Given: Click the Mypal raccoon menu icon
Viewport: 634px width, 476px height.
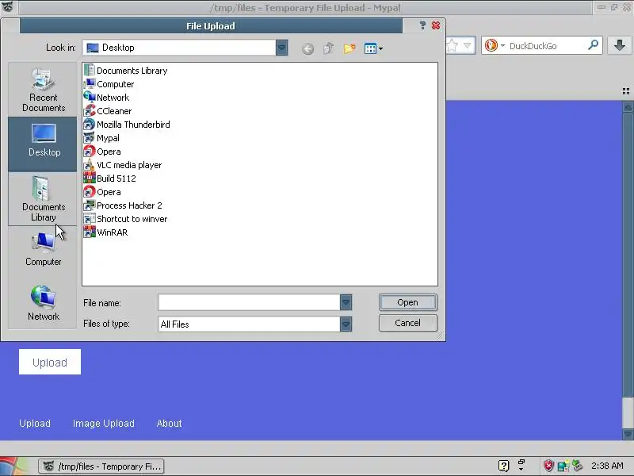Looking at the screenshot, I should point(7,7).
